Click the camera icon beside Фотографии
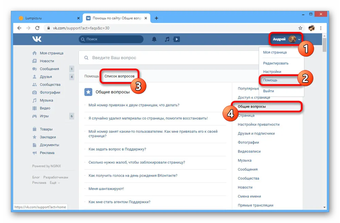The width and height of the screenshot is (340, 223). 34,92
